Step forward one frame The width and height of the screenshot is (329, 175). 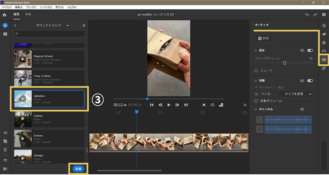[x=177, y=105]
